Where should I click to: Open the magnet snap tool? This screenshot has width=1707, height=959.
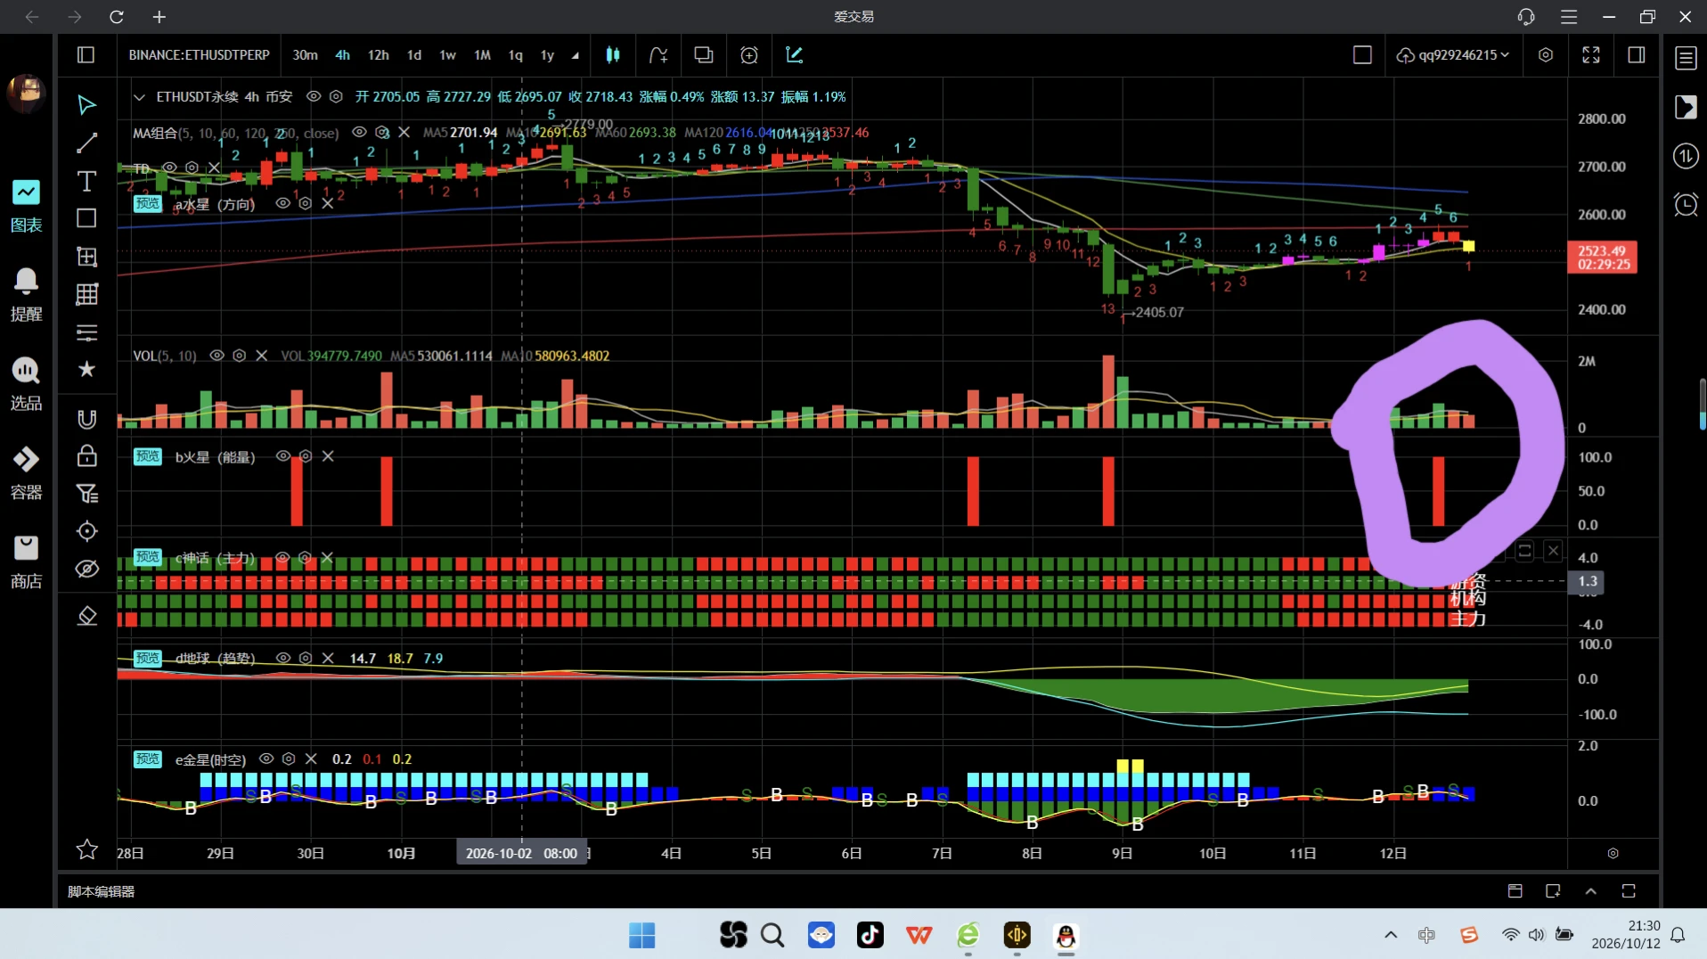point(86,419)
